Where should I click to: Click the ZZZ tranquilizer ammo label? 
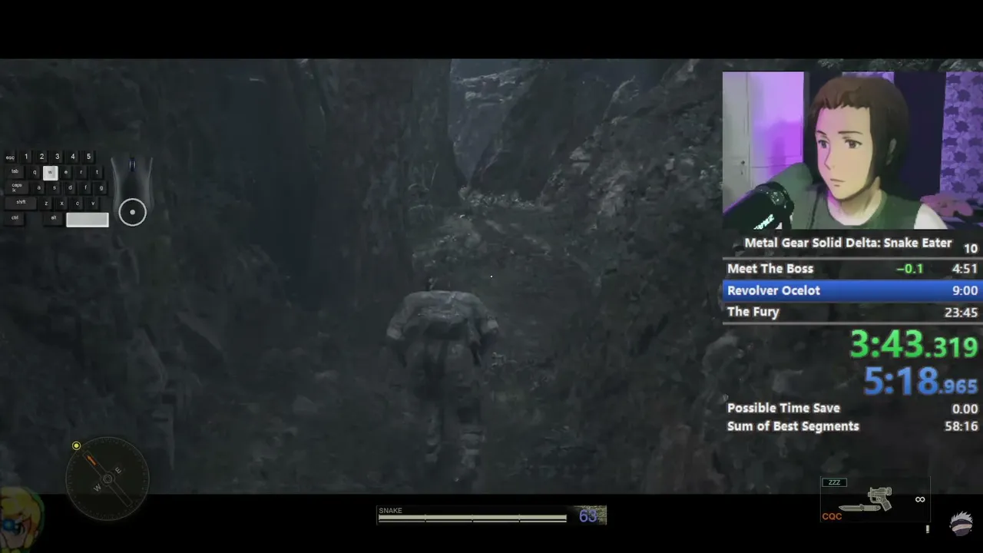click(x=834, y=482)
